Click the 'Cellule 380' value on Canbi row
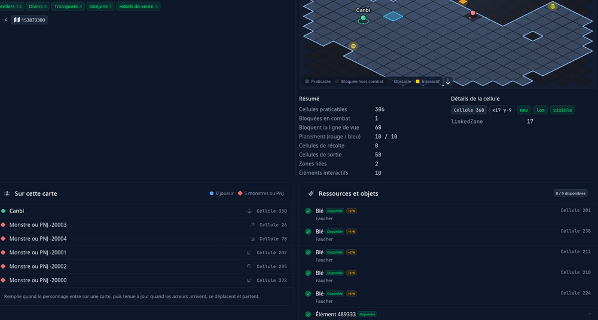Viewport: 598px width, 320px height. (x=271, y=211)
